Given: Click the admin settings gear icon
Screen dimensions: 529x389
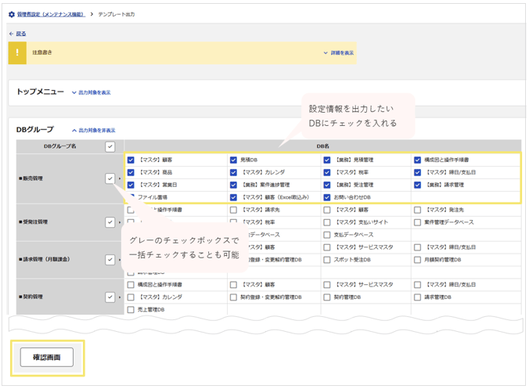Looking at the screenshot, I should click(x=12, y=14).
